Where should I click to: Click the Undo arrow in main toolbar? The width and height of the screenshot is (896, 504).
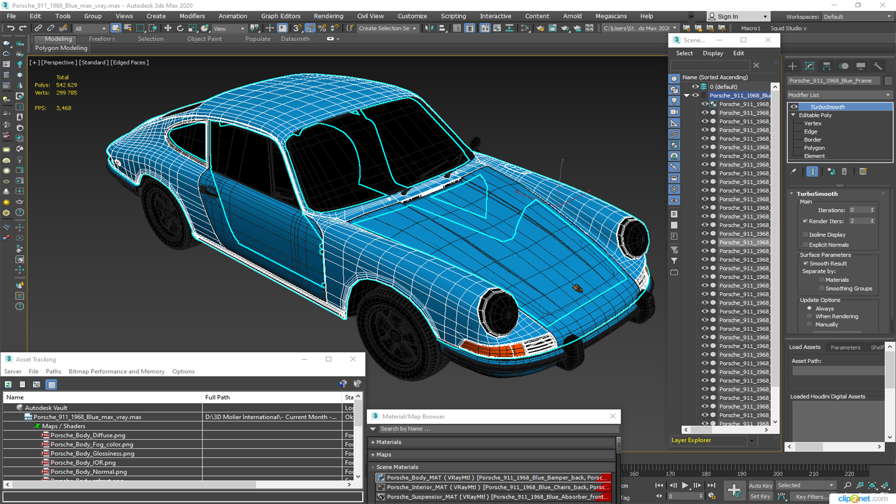pos(10,28)
